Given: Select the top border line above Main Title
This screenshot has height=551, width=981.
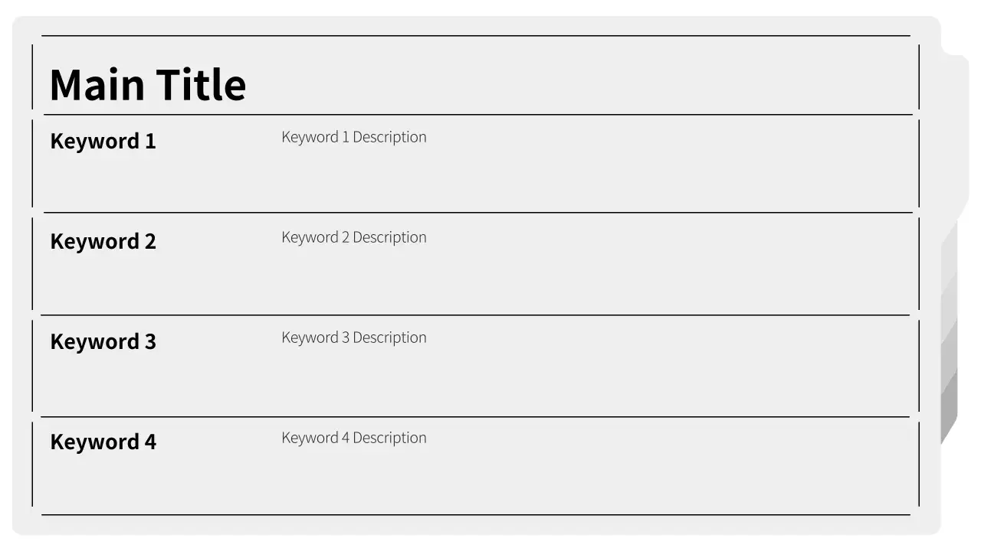Looking at the screenshot, I should point(475,35).
